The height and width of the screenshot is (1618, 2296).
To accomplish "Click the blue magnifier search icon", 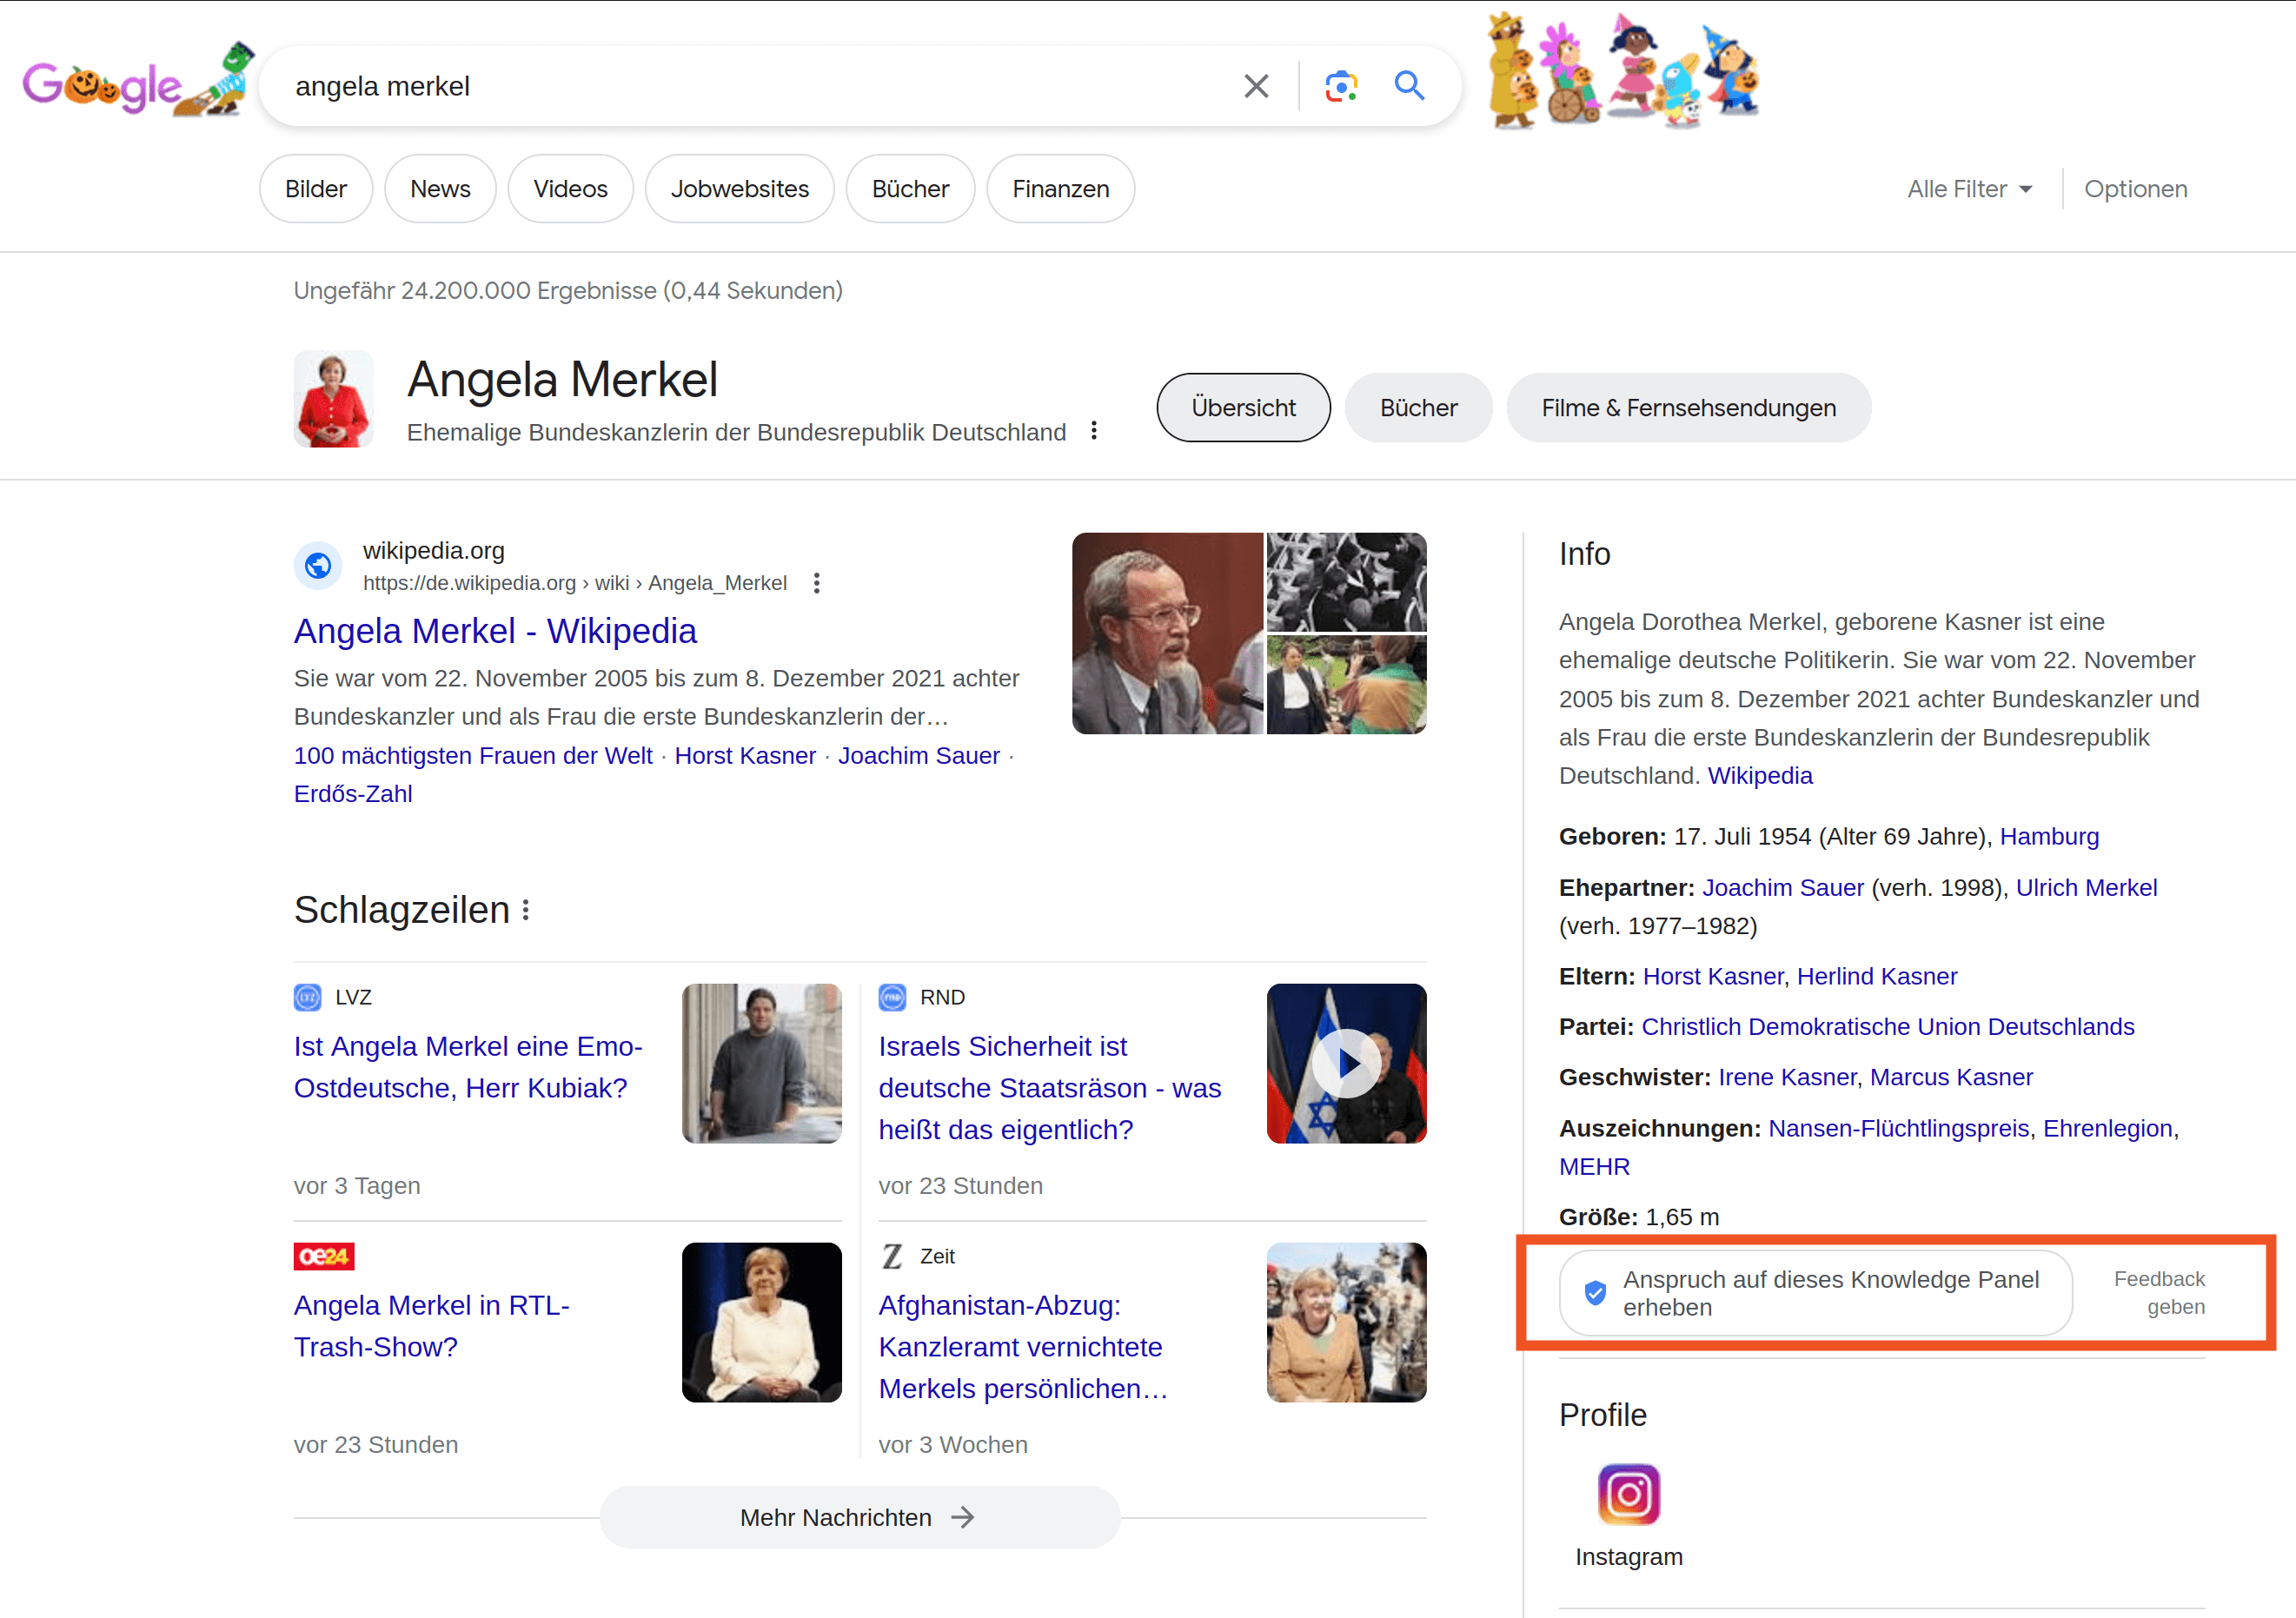I will [1409, 86].
